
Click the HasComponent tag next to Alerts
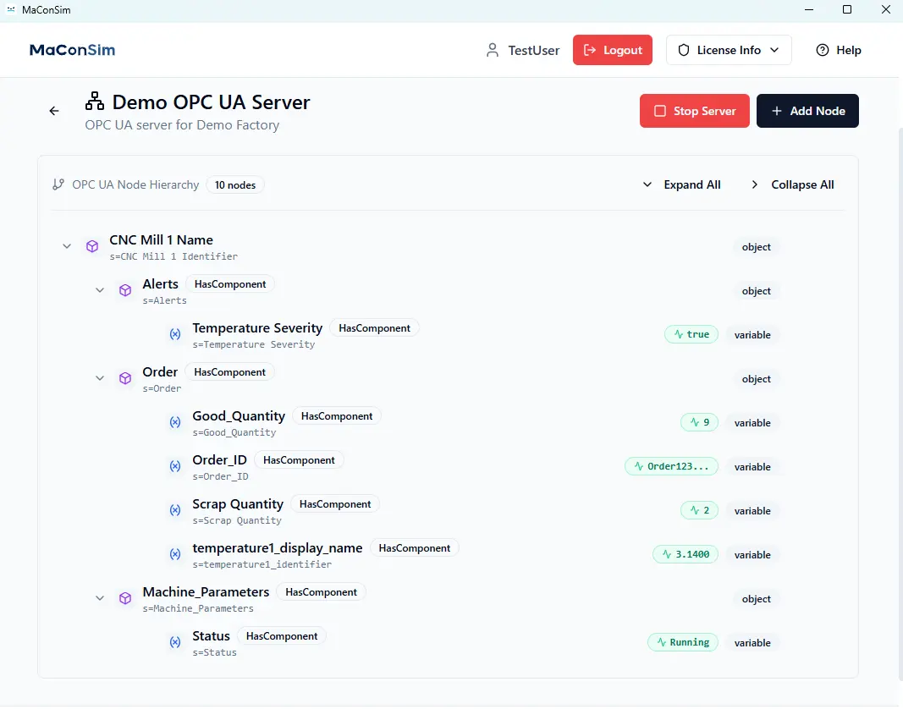coord(230,284)
